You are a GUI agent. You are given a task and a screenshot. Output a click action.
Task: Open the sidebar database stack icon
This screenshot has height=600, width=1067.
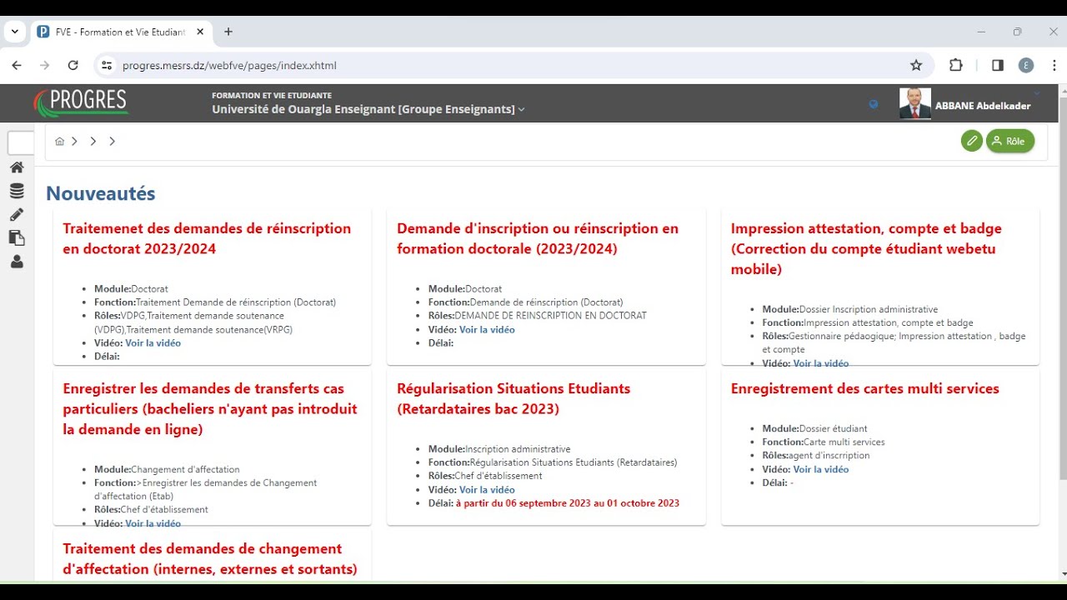17,191
